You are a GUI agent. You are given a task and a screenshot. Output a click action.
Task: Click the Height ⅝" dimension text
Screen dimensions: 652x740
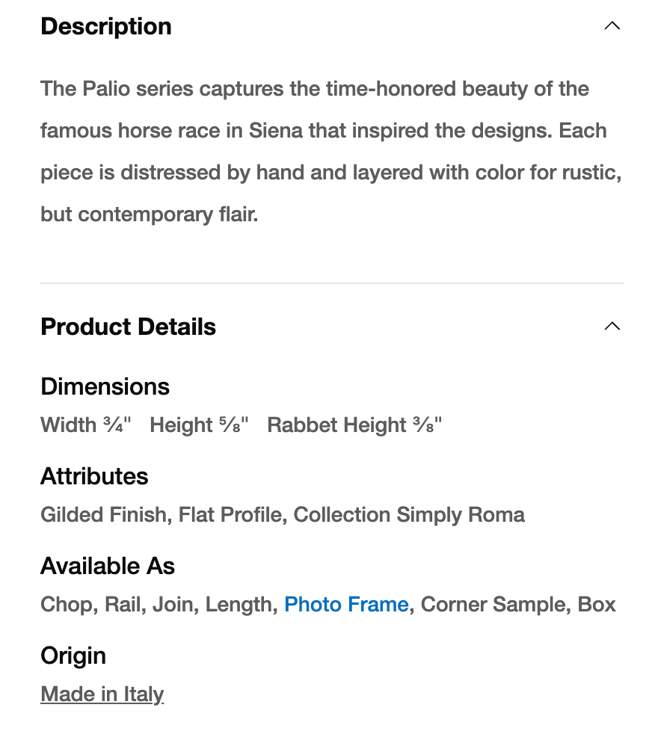point(199,425)
